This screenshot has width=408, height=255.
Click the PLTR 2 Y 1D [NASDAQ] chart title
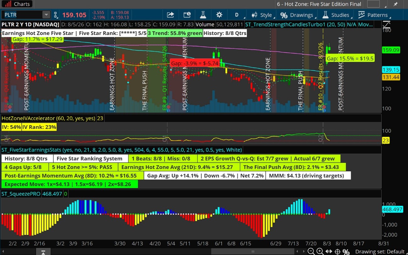pyautogui.click(x=30, y=24)
